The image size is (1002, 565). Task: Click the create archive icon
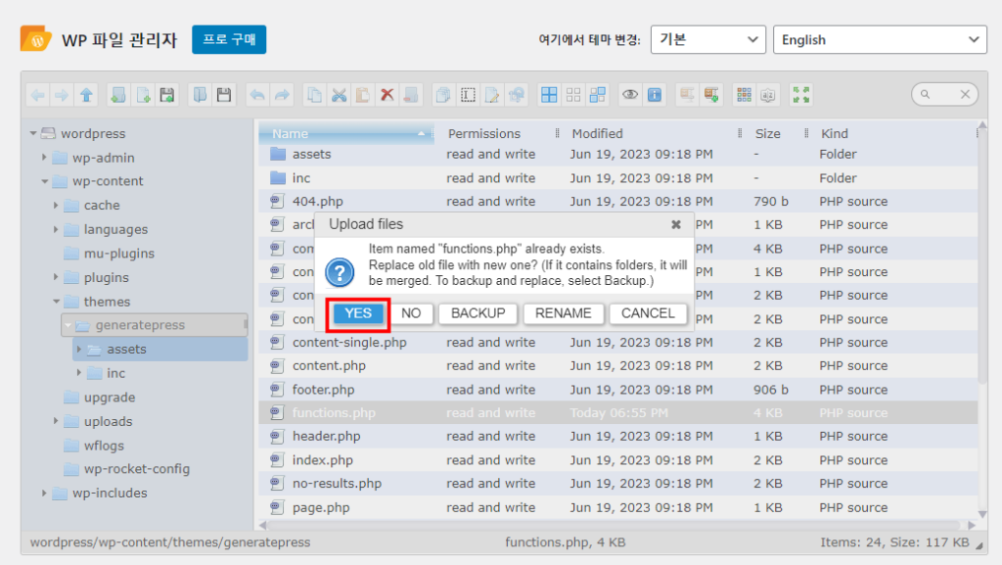[x=711, y=95]
